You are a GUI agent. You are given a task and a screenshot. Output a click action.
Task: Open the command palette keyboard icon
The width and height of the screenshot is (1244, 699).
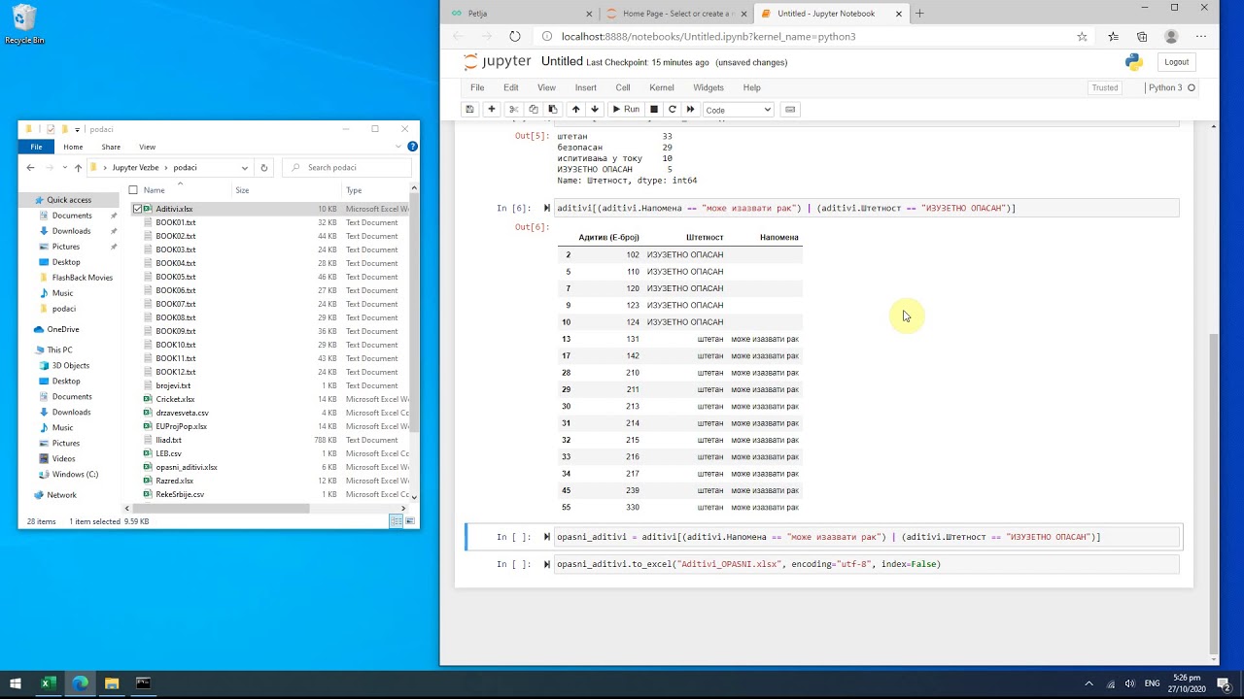pos(790,110)
